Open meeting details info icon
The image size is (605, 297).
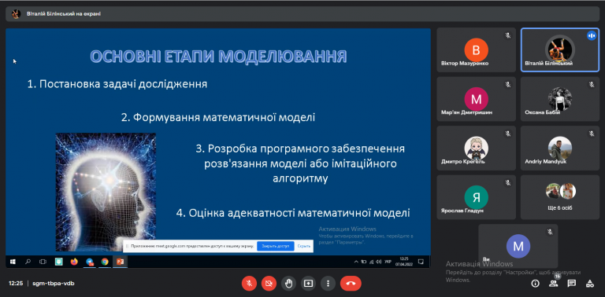click(x=535, y=284)
